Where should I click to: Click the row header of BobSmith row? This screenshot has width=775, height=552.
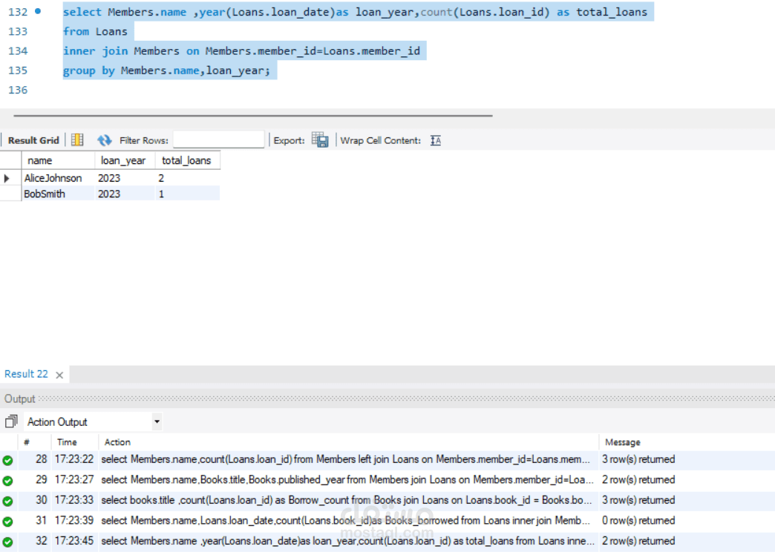coord(10,194)
